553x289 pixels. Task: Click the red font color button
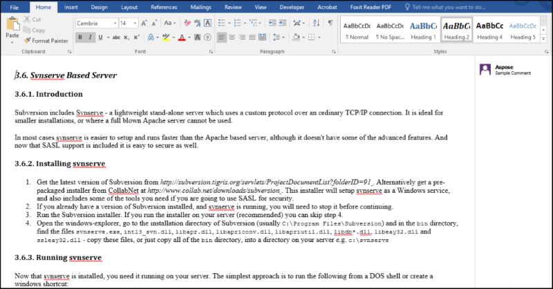point(181,37)
